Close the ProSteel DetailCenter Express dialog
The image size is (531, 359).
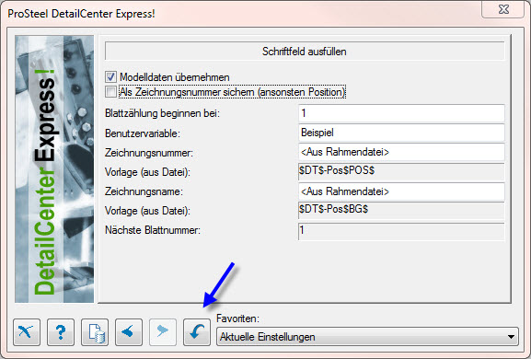click(x=503, y=9)
